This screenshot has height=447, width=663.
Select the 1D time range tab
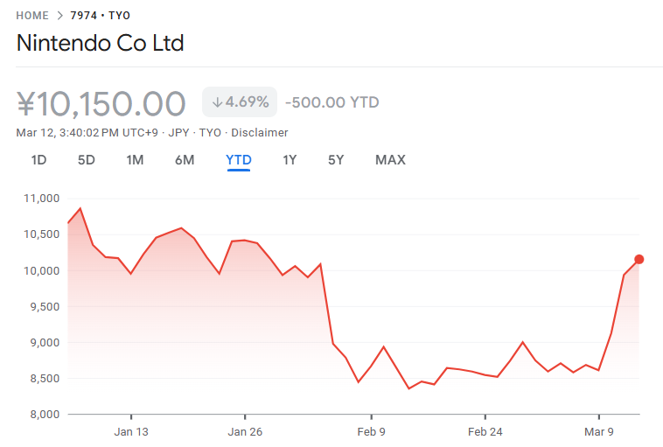click(38, 160)
